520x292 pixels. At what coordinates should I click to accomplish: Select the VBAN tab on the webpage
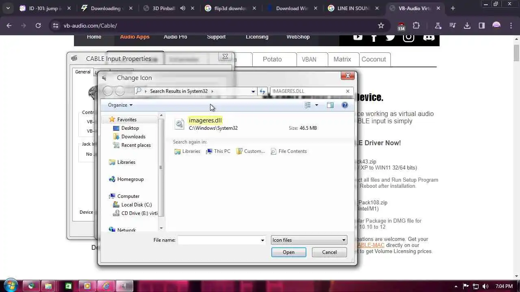pos(309,59)
